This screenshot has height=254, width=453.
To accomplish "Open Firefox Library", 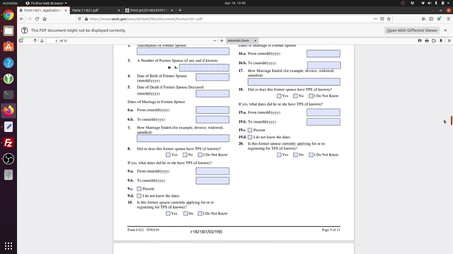I will click(424, 19).
